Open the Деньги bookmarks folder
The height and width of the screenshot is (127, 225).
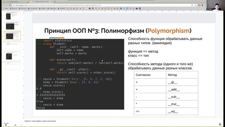(13, 8)
